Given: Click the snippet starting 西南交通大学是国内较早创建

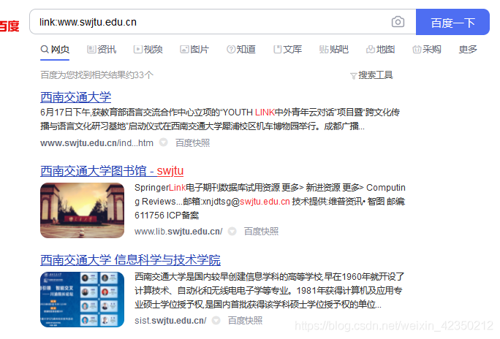Looking at the screenshot, I should 270,291.
